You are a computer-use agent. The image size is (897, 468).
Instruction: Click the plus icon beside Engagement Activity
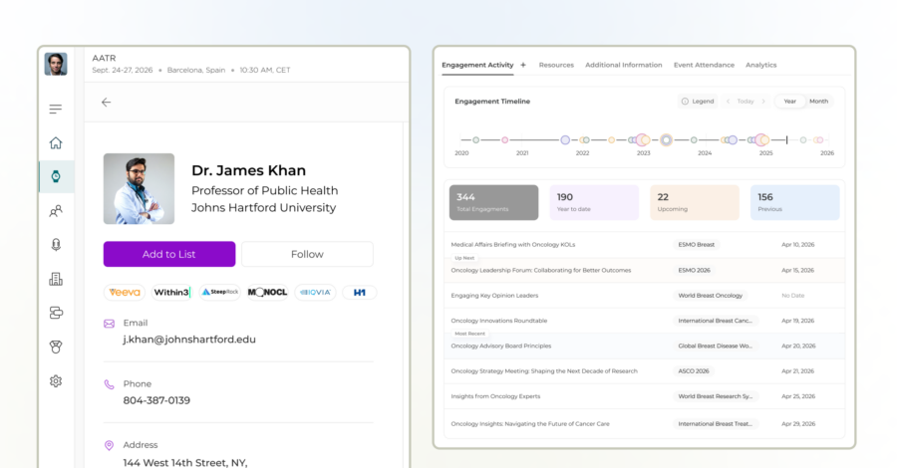click(523, 65)
